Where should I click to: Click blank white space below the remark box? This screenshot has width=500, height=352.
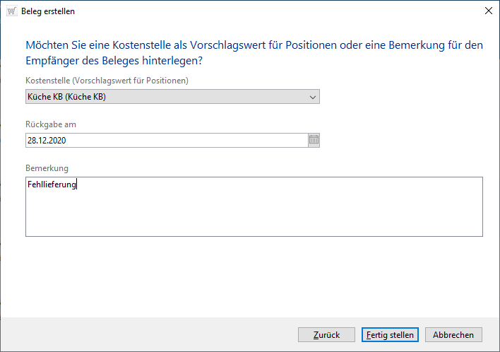pos(254,276)
